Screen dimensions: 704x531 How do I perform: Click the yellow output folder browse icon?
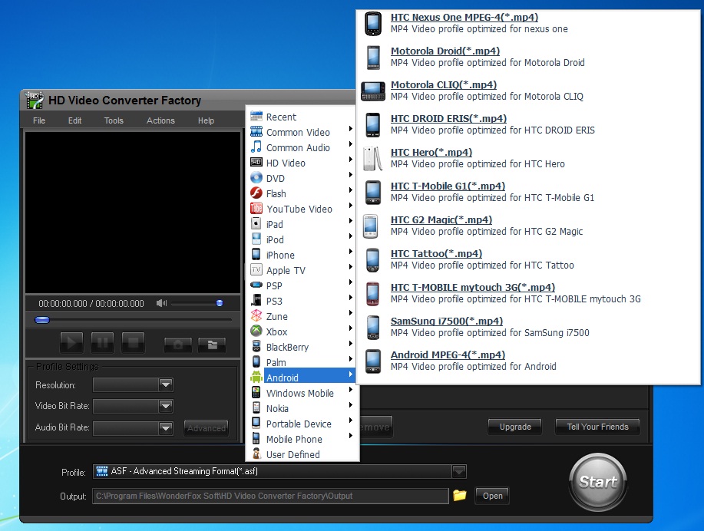coord(460,496)
